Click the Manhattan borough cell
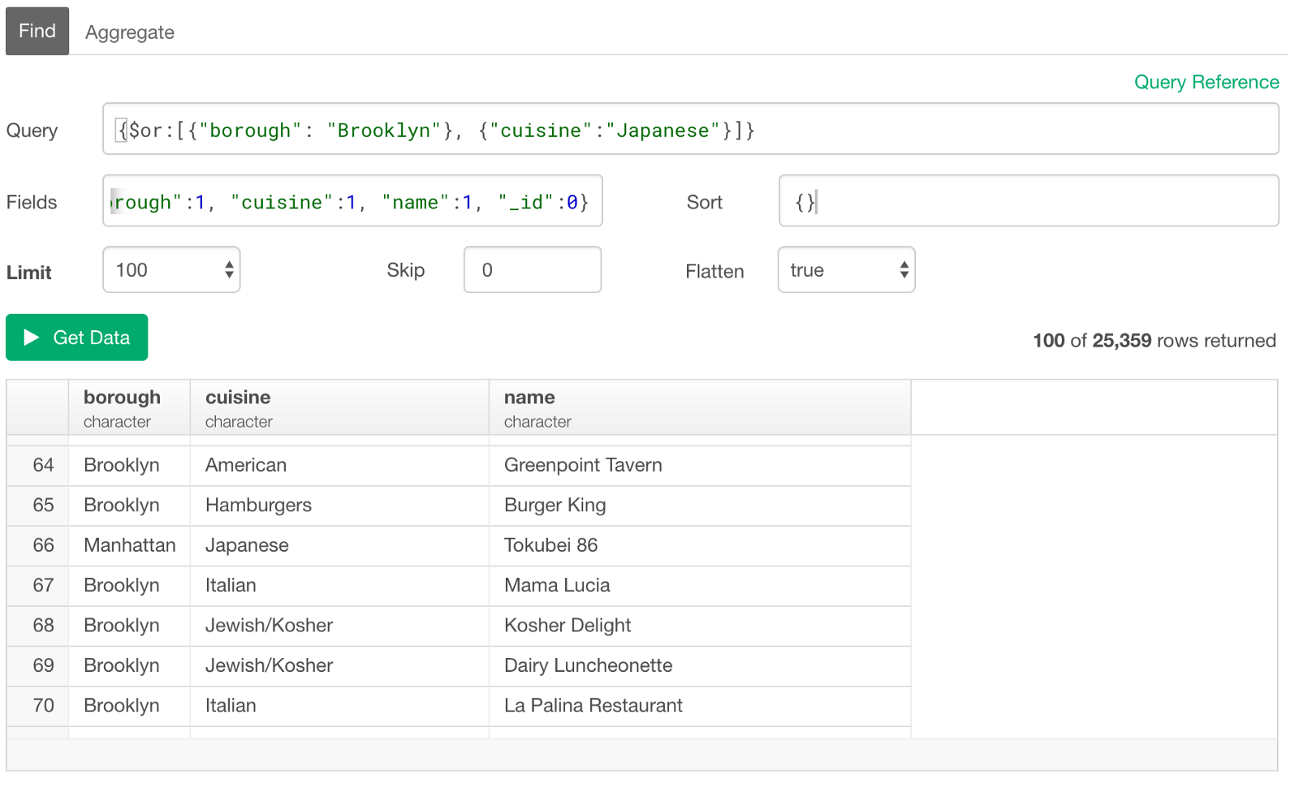 [130, 545]
